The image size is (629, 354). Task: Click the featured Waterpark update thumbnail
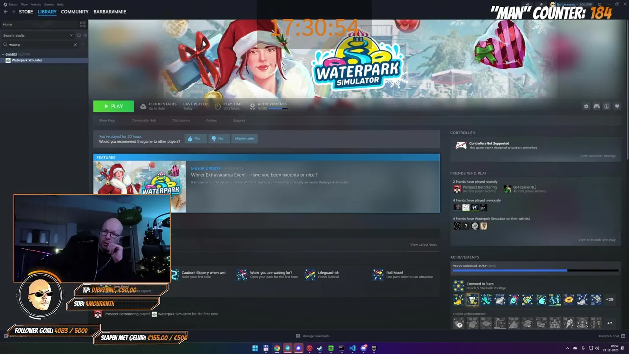point(140,187)
